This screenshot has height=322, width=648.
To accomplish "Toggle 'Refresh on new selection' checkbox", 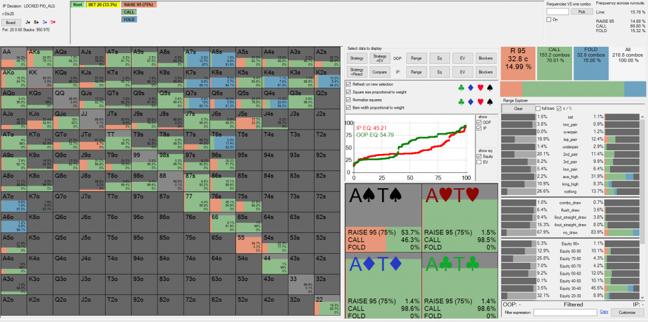I will pos(349,84).
